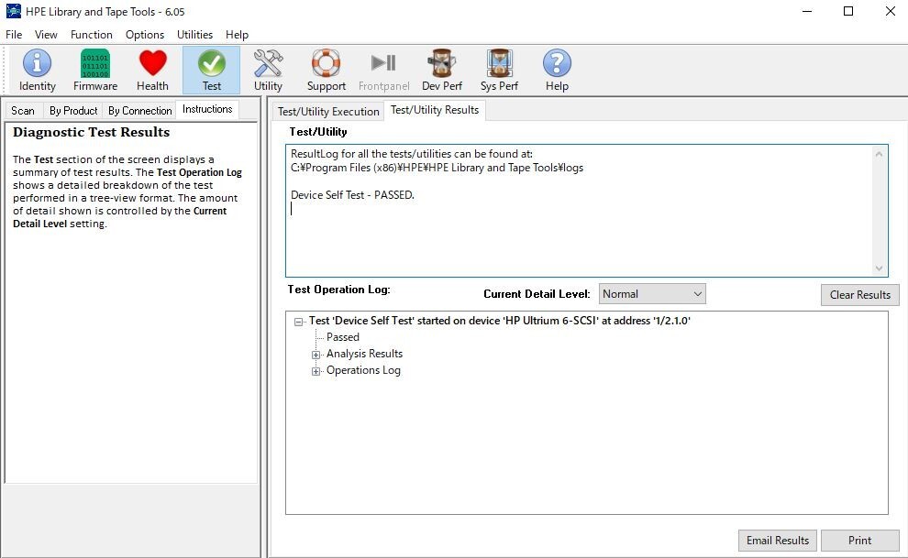Click up arrow of results text scrollbar

tap(879, 154)
